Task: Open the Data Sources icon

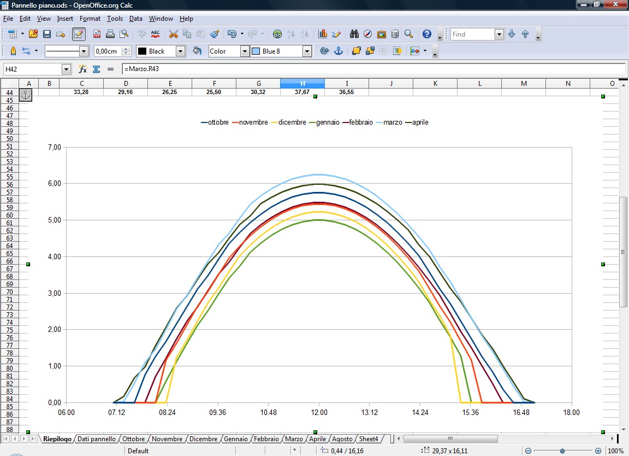Action: pos(395,34)
